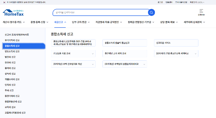Image resolution: width=216 pixels, height=118 pixels.
Task: Select 부가가치세 신고 in sidebar
Action: (12, 40)
